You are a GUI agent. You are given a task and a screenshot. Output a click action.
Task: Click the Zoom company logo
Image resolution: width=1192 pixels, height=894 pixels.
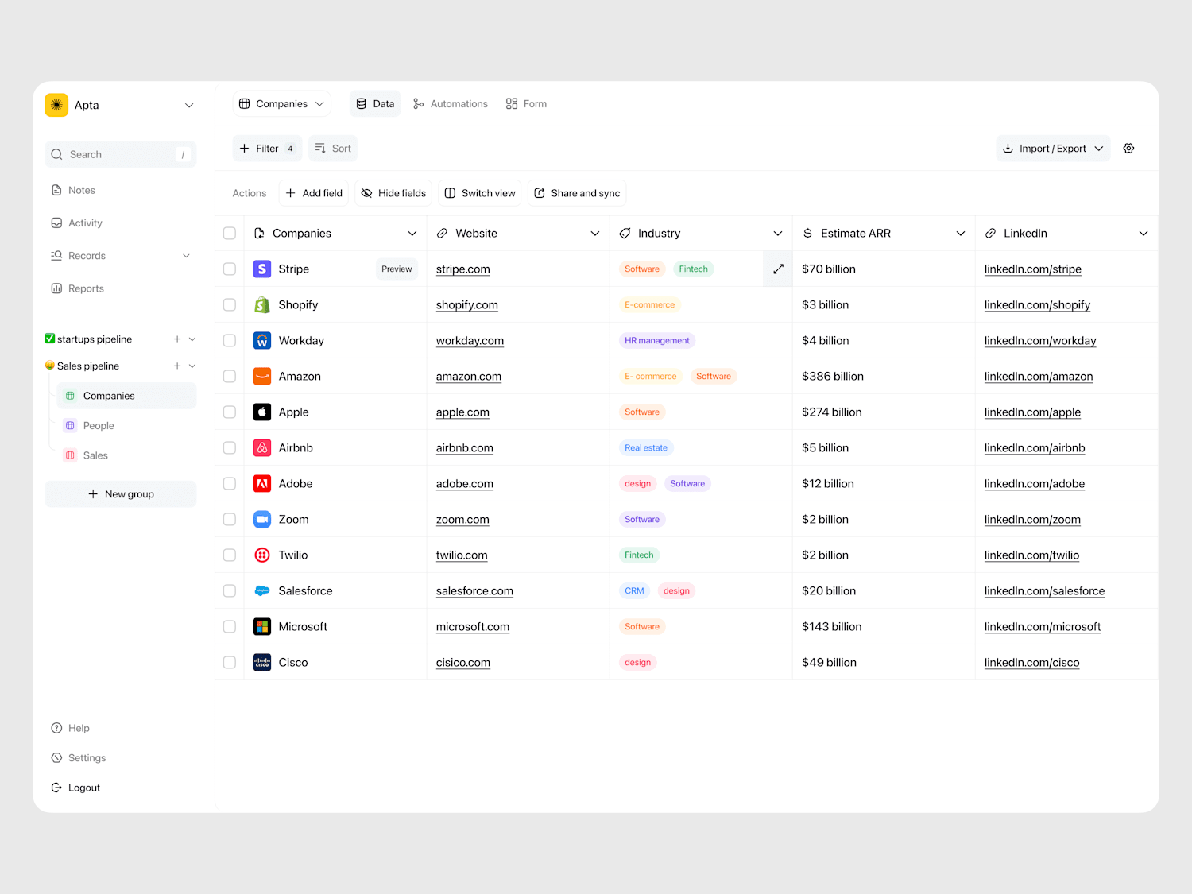(262, 520)
